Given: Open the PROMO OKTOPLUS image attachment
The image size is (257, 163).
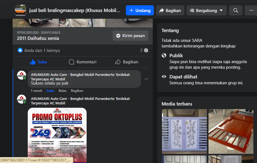Looking at the screenshot, I should coord(57,135).
